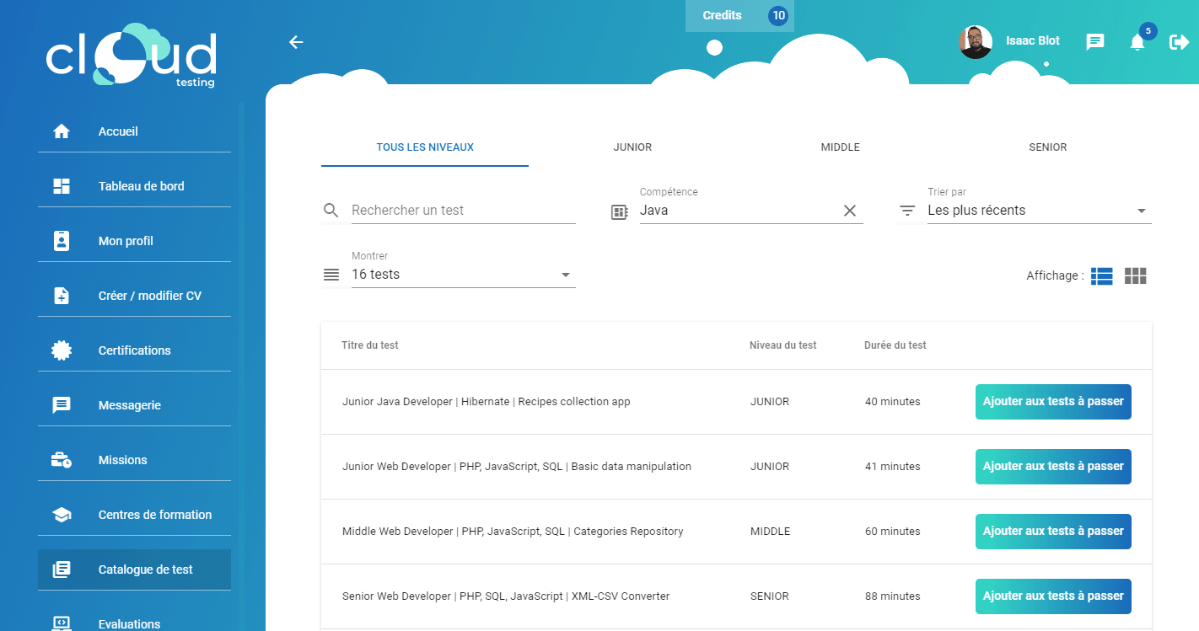Click in the Rechercher un test field
This screenshot has height=631, width=1199.
[x=463, y=211]
